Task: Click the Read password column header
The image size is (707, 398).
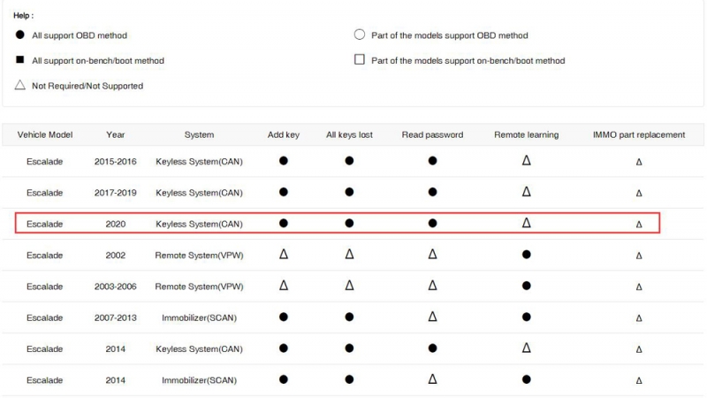Action: tap(432, 134)
